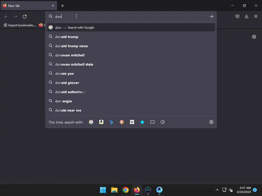Open the network tray icon
Viewport: 262px width, 196px height.
tap(224, 190)
